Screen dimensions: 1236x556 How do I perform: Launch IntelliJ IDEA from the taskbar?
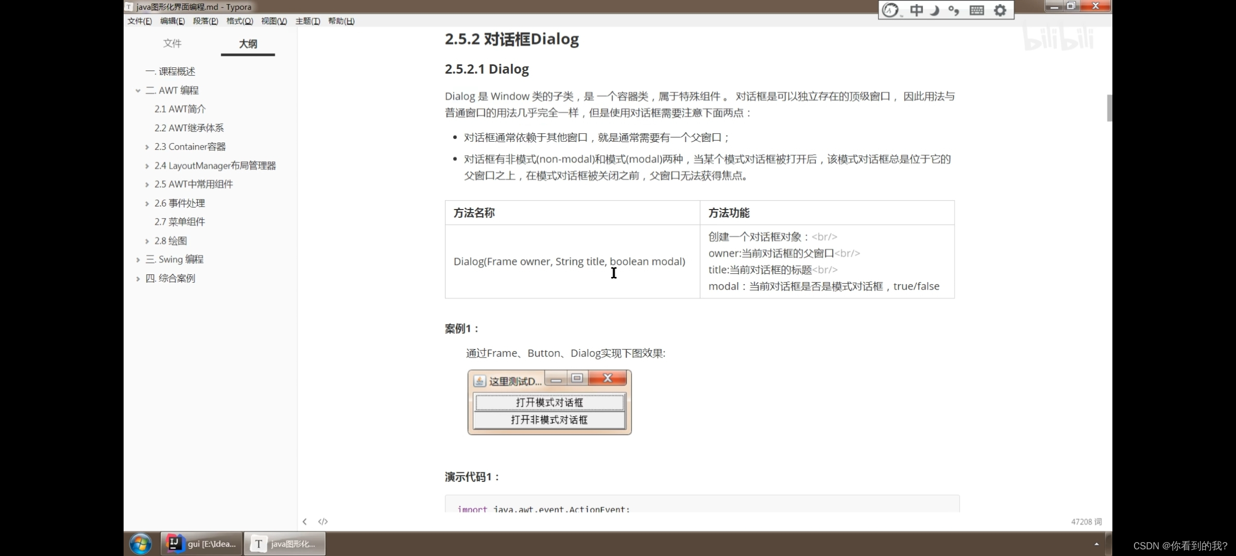[200, 543]
